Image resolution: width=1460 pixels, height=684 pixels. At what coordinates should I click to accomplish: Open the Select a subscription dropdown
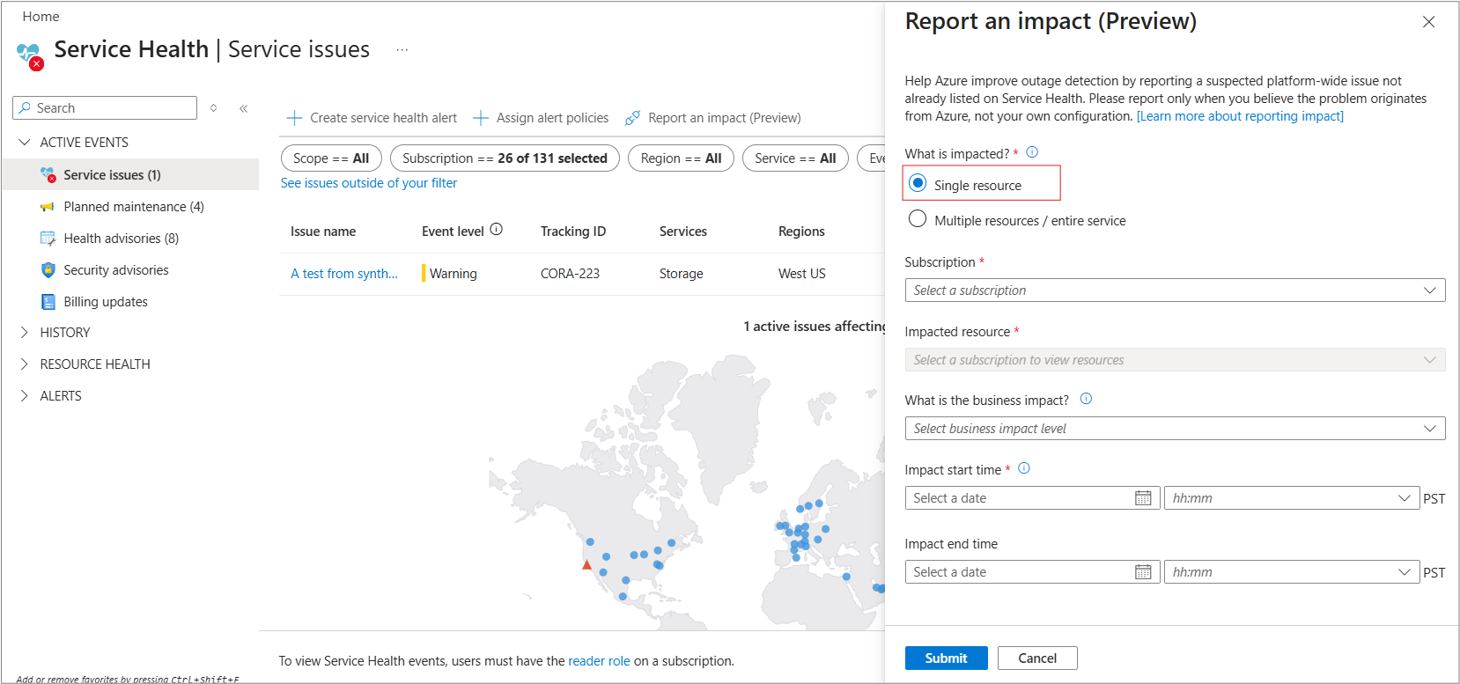(x=1174, y=291)
